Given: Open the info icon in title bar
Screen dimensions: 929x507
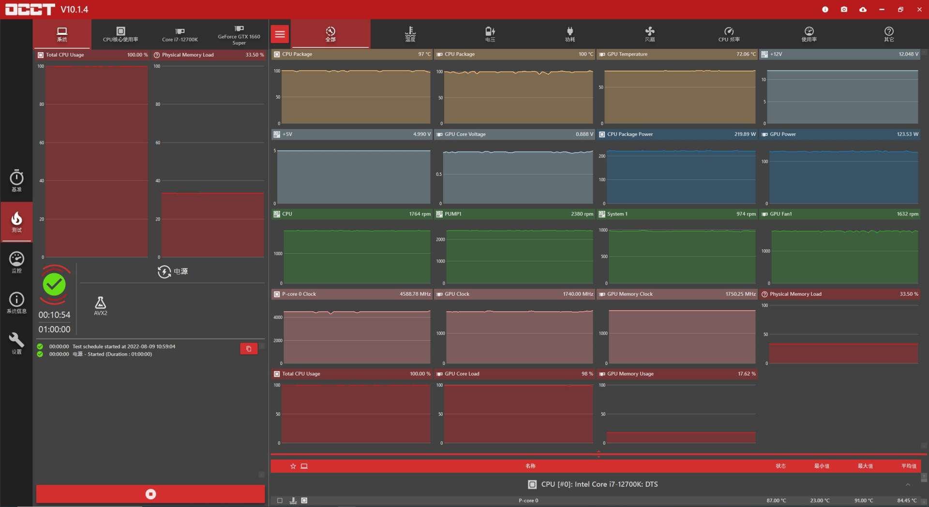Looking at the screenshot, I should click(825, 9).
